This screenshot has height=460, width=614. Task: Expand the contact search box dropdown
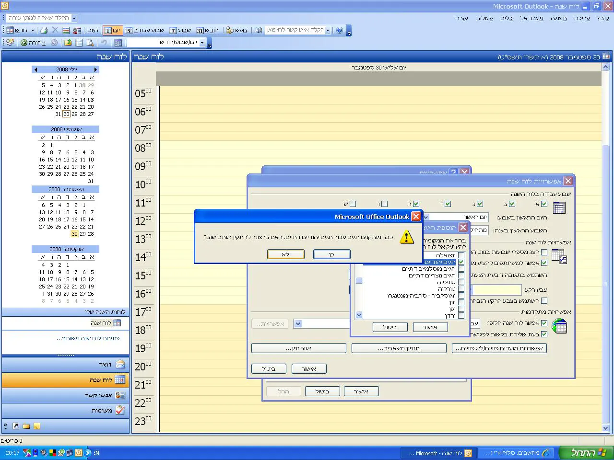pyautogui.click(x=328, y=30)
